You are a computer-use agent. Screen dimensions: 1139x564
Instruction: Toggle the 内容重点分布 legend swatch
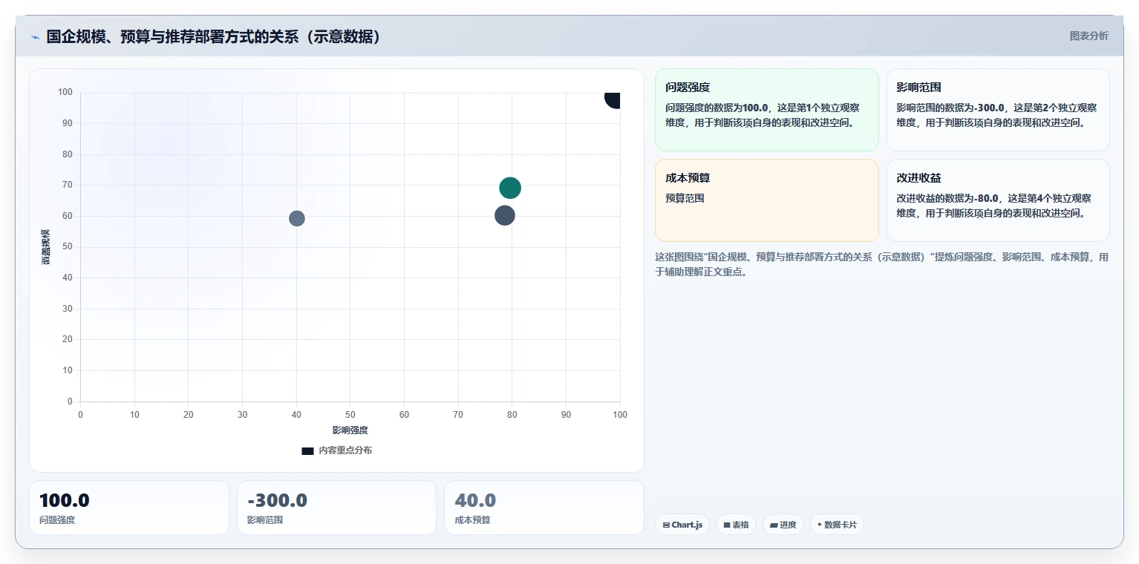(x=307, y=450)
